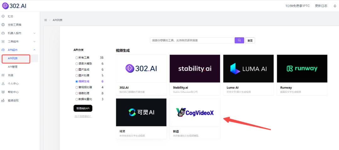Collapse the API超市 menu chevron
The image size is (339, 150).
(x=35, y=50)
